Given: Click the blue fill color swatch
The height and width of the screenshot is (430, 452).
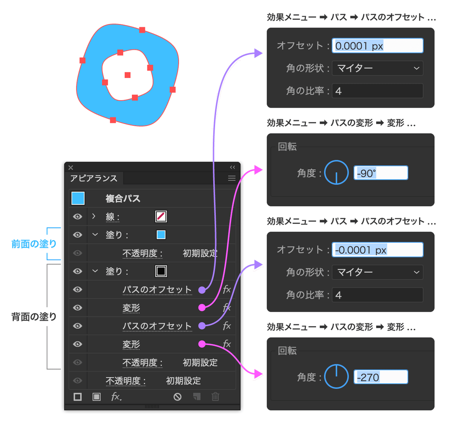Looking at the screenshot, I should coord(161,235).
